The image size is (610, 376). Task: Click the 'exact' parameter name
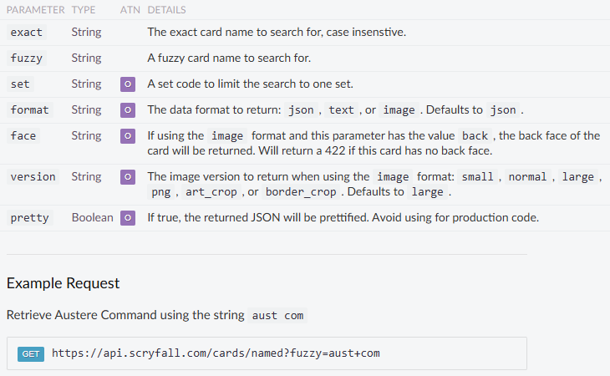(26, 33)
